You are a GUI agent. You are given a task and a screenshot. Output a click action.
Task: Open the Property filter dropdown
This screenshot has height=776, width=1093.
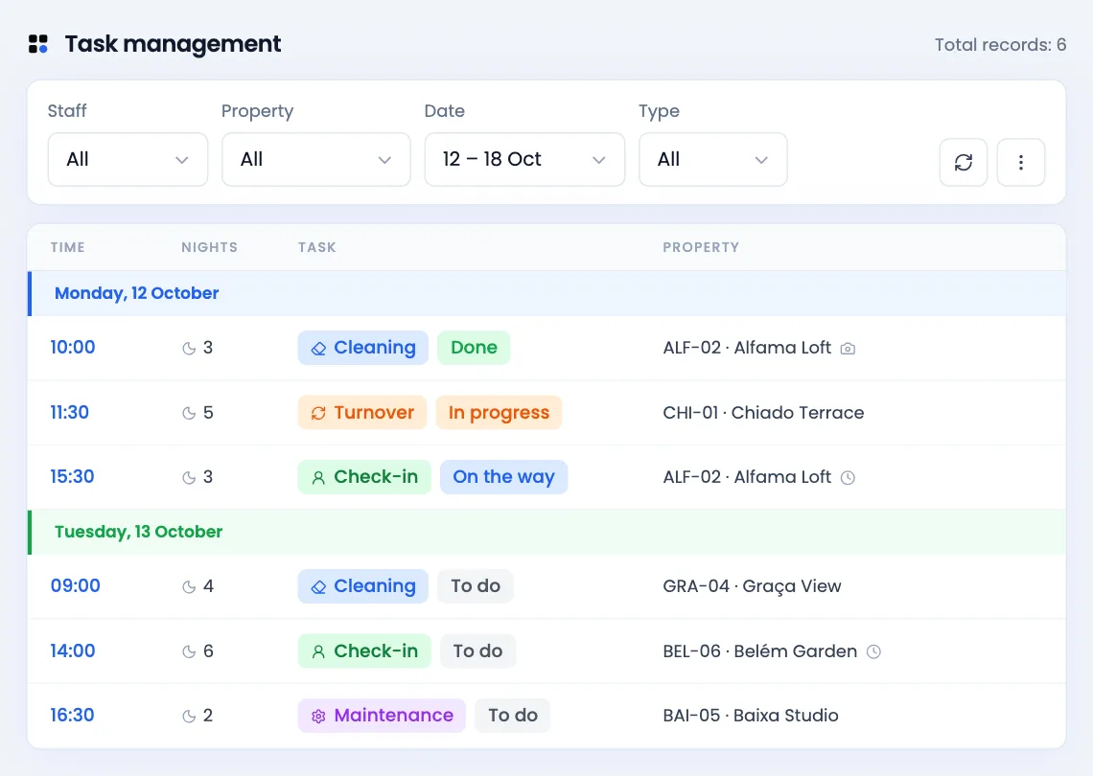315,160
